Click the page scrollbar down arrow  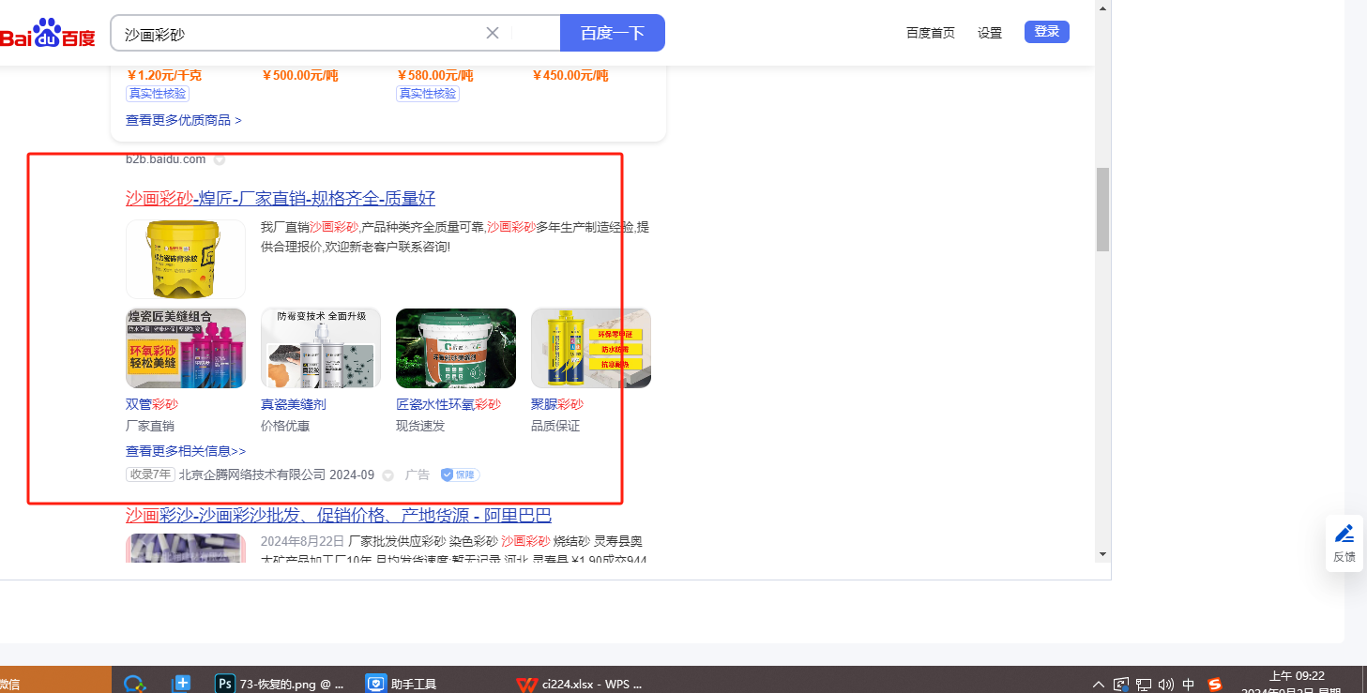click(x=1103, y=554)
